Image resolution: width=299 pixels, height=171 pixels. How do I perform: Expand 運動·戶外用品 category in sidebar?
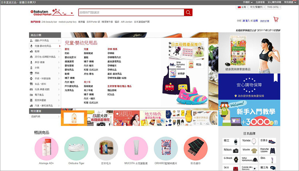(45, 40)
